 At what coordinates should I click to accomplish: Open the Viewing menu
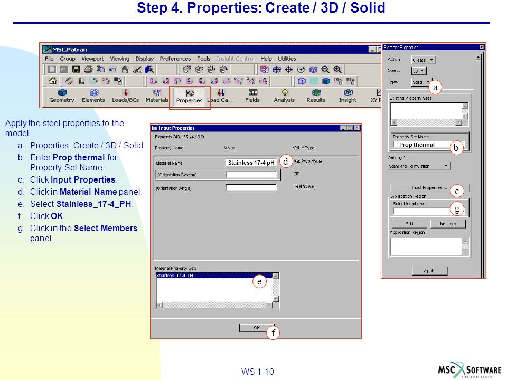pyautogui.click(x=120, y=59)
